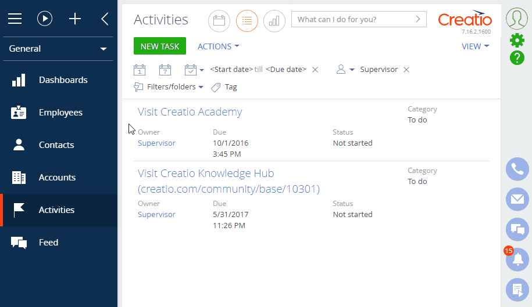Open notifications bell with 15 badge
The height and width of the screenshot is (307, 532).
point(517,259)
